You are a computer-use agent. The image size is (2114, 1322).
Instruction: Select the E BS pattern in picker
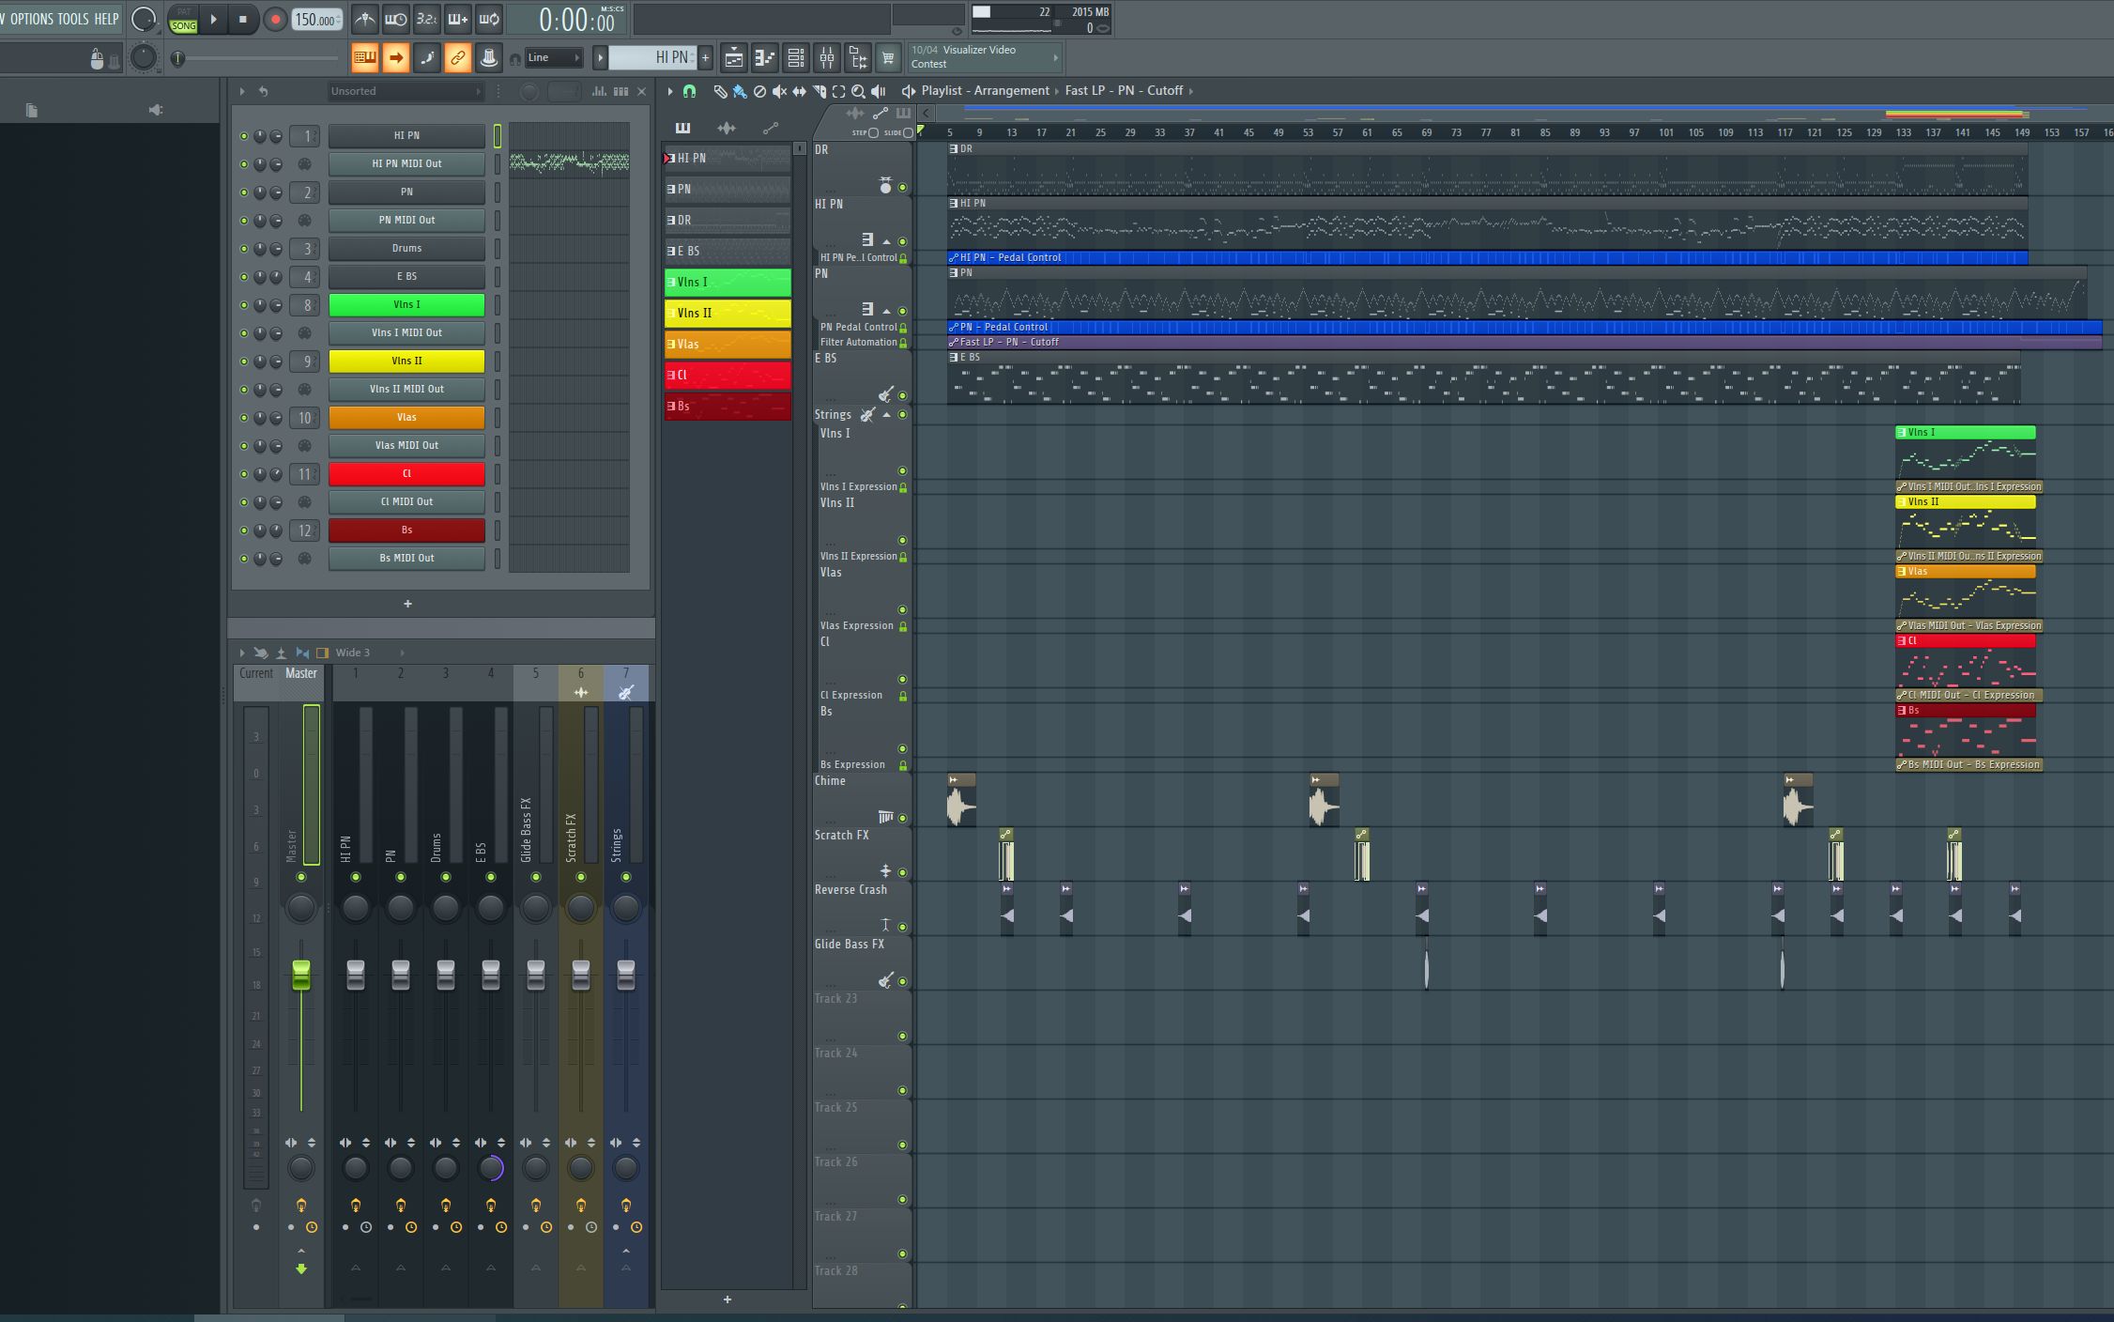pyautogui.click(x=728, y=251)
